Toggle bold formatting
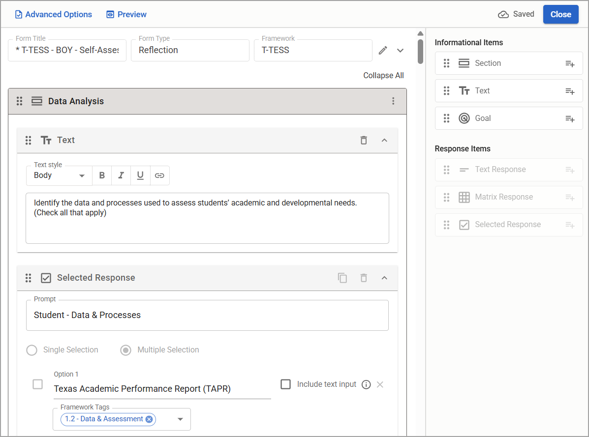 pyautogui.click(x=102, y=175)
